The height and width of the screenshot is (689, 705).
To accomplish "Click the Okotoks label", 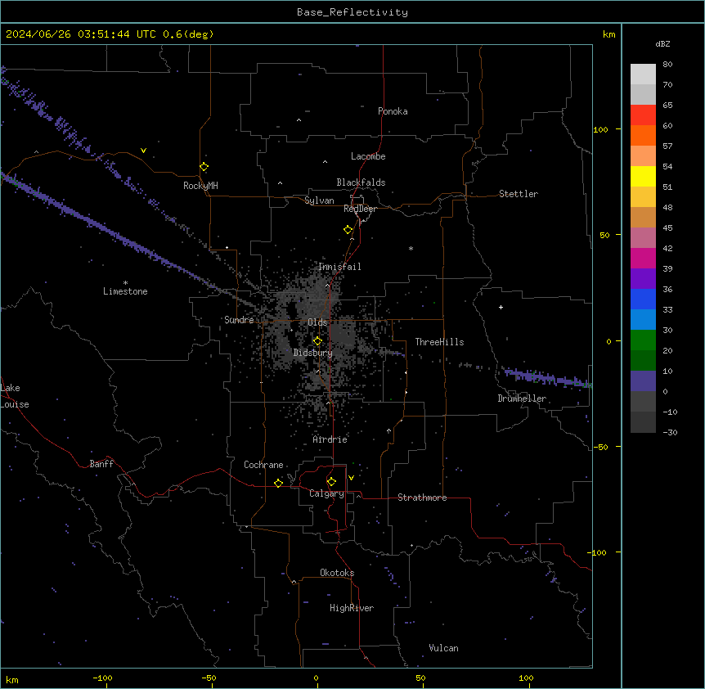I will (x=337, y=573).
